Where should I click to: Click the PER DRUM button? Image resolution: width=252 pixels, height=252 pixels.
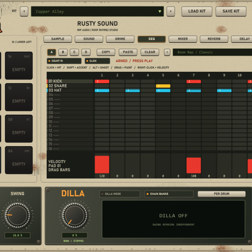221,194
